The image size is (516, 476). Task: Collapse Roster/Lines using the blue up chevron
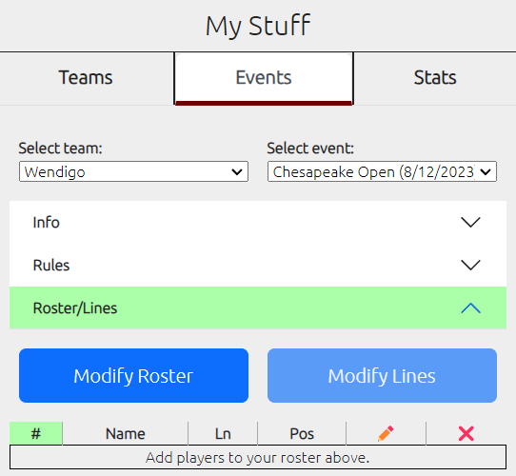[470, 308]
